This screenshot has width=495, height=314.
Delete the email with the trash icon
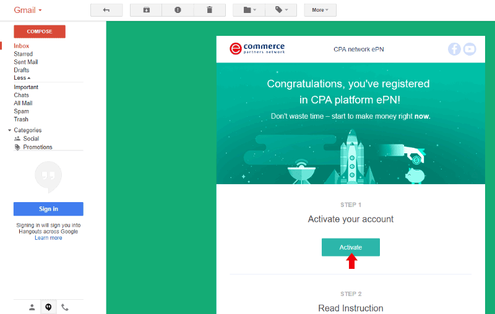(x=210, y=10)
